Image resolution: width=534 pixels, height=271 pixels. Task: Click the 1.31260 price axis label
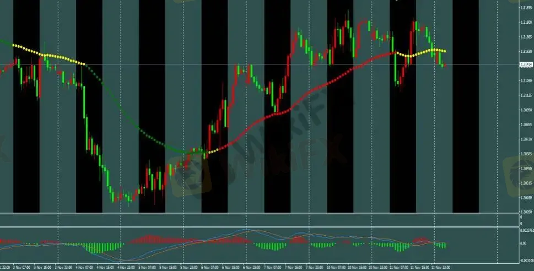pos(527,80)
